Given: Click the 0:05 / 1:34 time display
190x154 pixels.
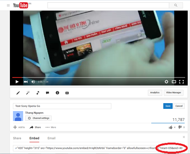Looking at the screenshot, I should [43, 82].
